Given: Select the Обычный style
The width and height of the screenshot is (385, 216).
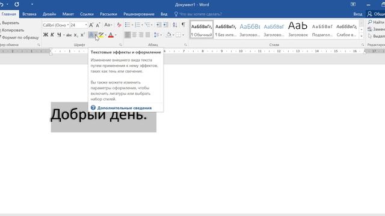Looking at the screenshot, I should pos(202,29).
